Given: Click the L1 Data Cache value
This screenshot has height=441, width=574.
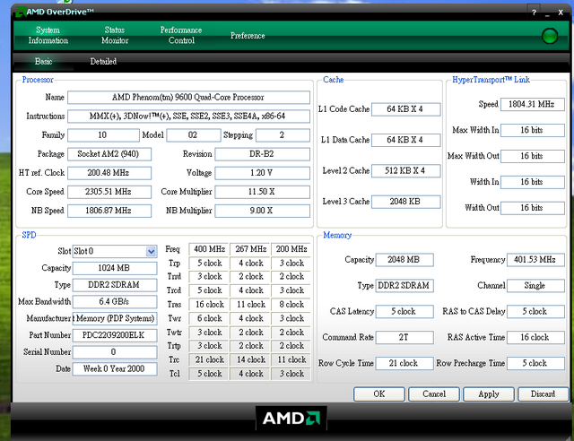Looking at the screenshot, I should point(405,140).
